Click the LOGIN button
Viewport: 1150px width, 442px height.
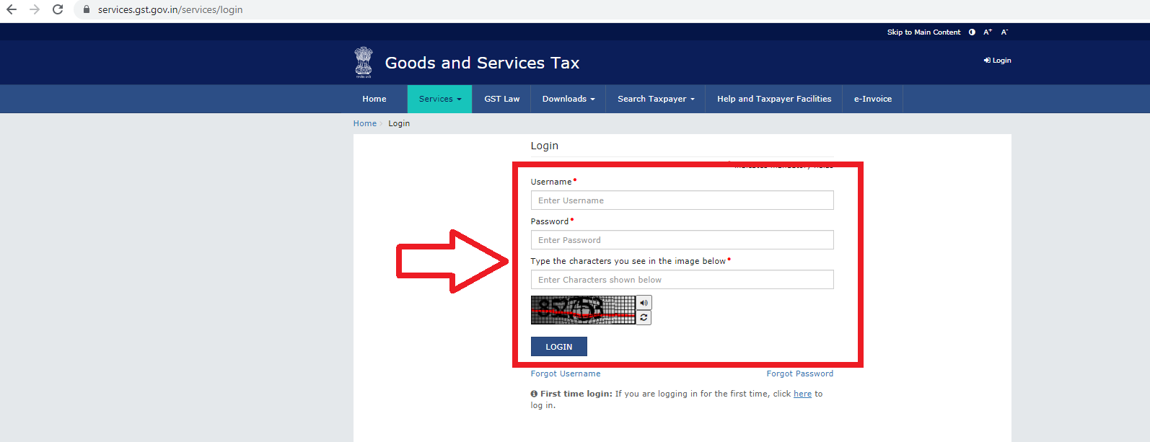(559, 347)
